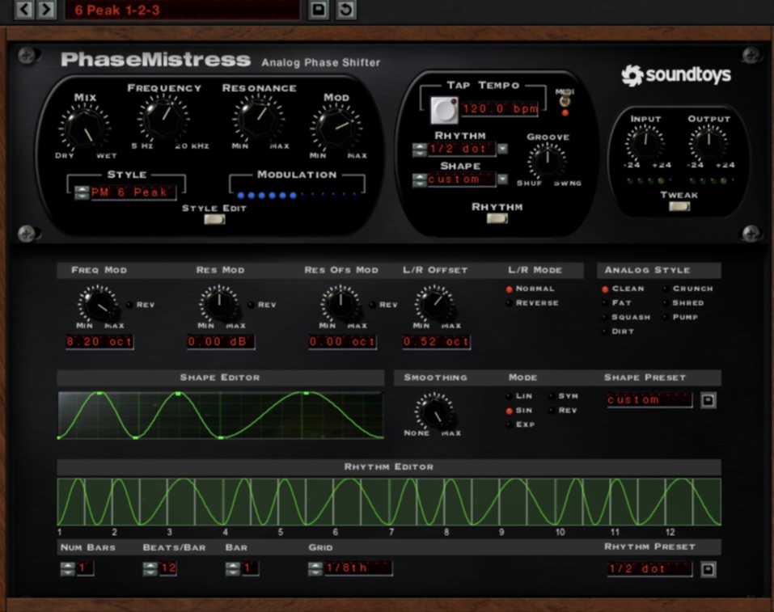Go to previous preset with left arrow
Screen dimensions: 774x612
tap(24, 9)
